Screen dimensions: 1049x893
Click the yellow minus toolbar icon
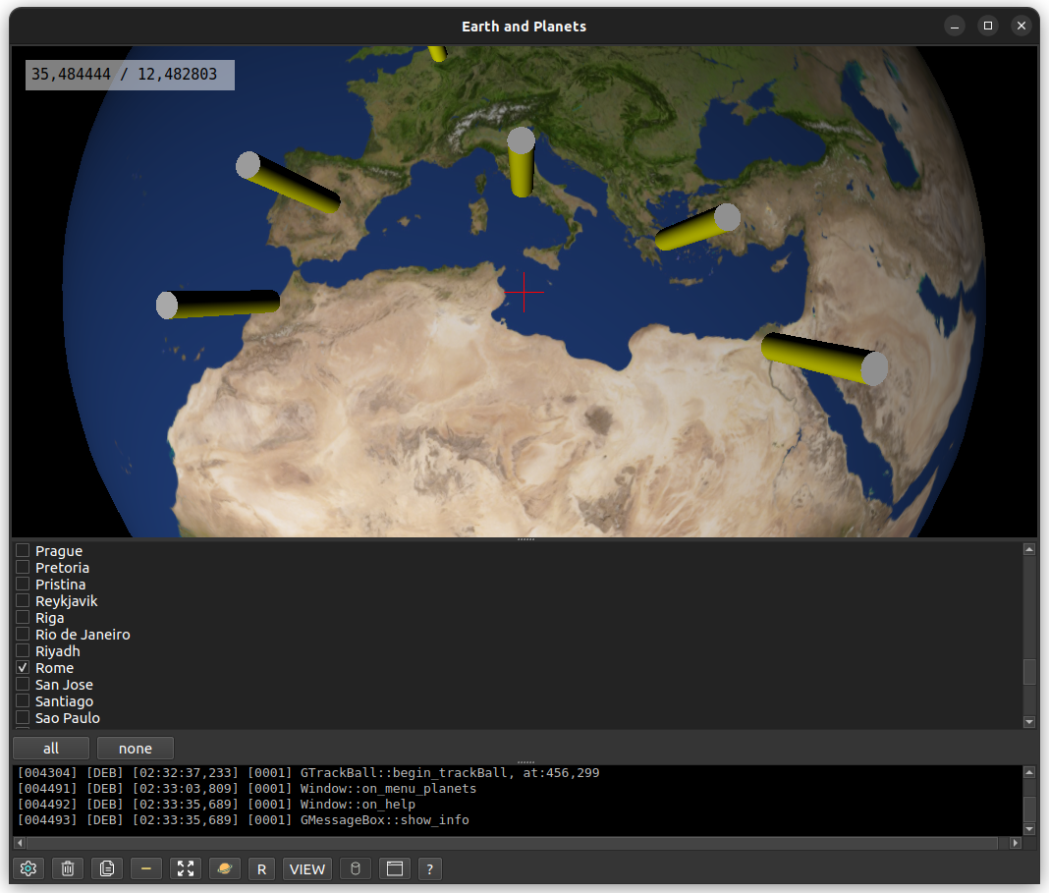pos(146,868)
